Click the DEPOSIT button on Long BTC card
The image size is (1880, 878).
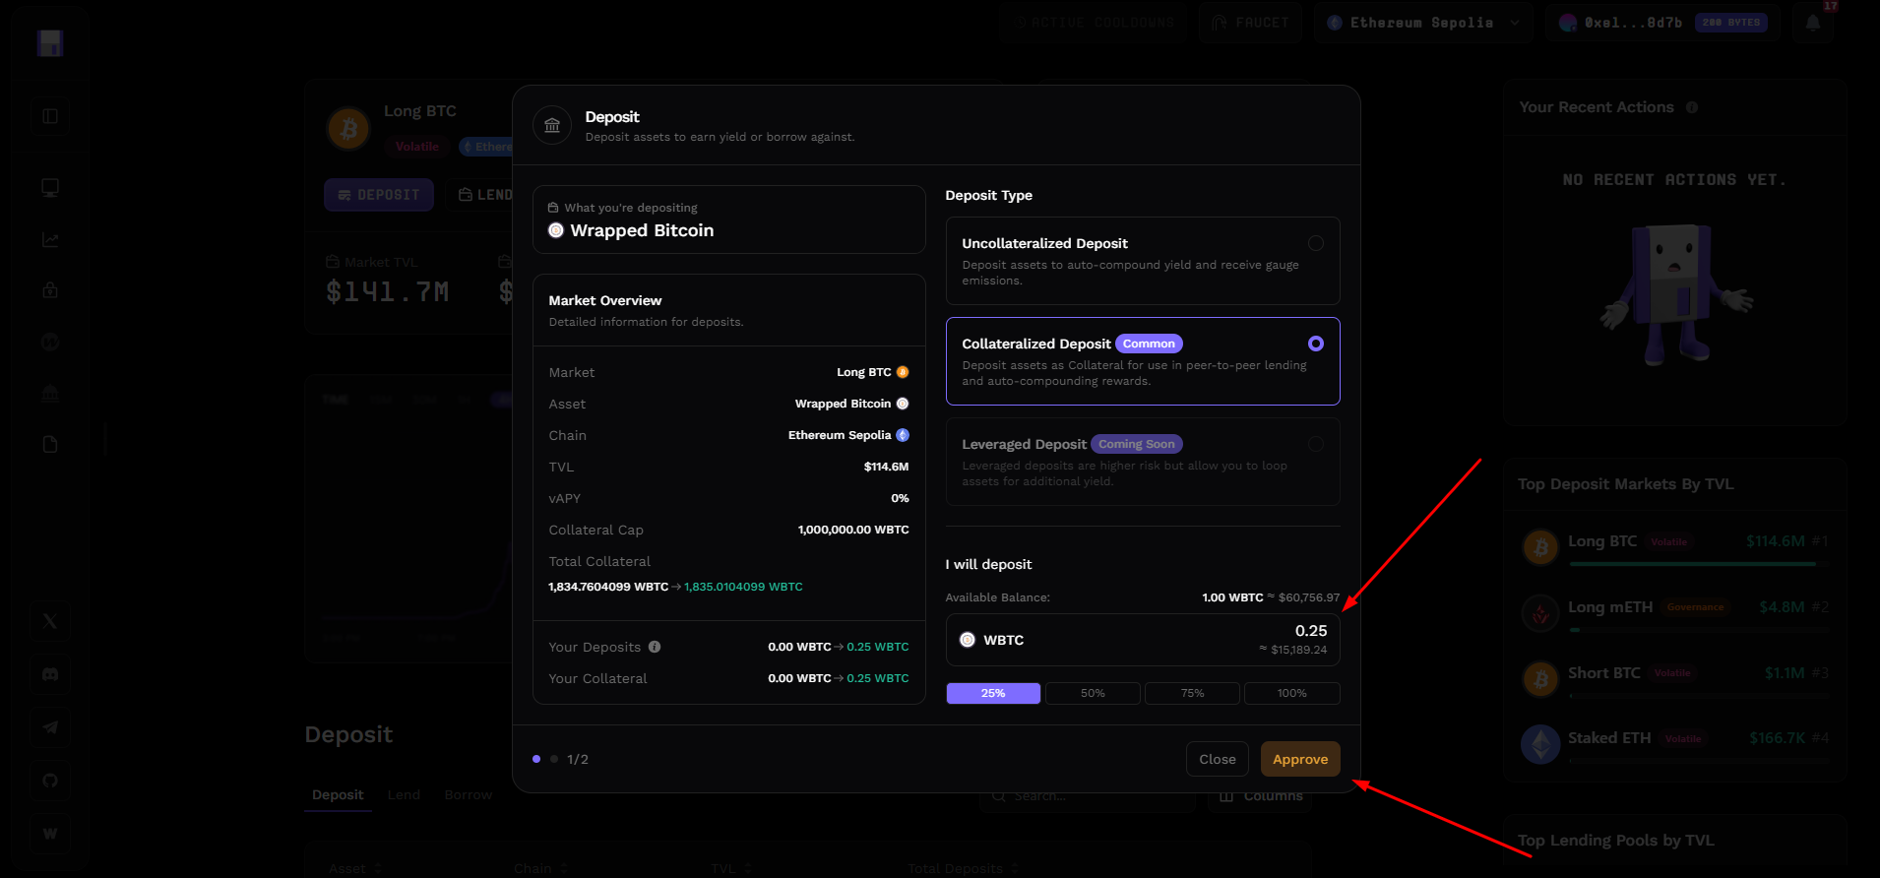(x=379, y=195)
